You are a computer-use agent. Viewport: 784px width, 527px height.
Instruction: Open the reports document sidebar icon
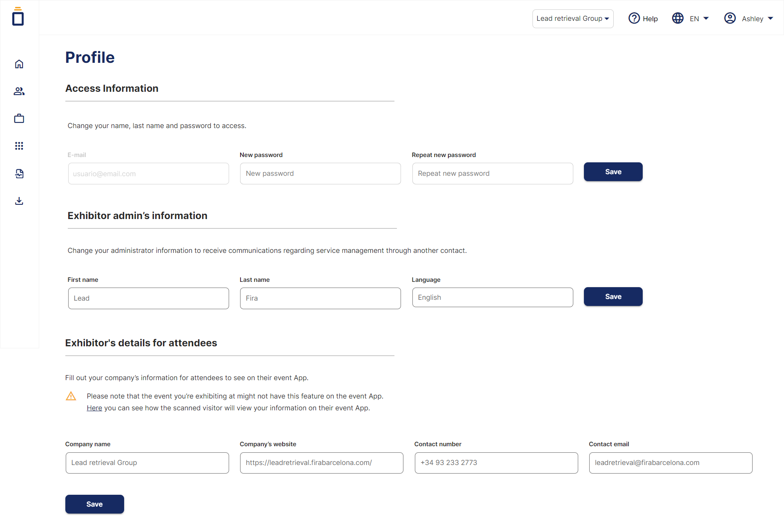pyautogui.click(x=19, y=174)
